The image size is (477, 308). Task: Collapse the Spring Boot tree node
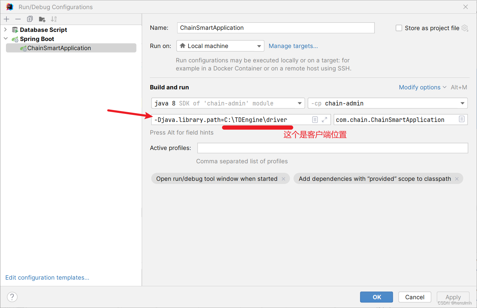pyautogui.click(x=5, y=39)
